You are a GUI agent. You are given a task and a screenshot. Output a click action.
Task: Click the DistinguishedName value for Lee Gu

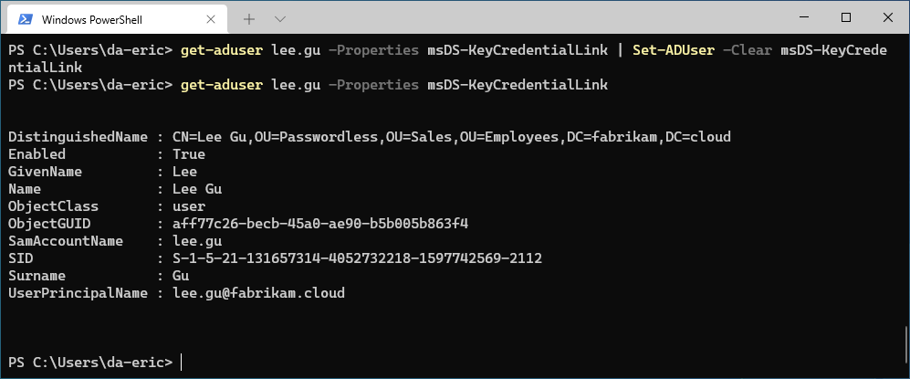pyautogui.click(x=451, y=137)
